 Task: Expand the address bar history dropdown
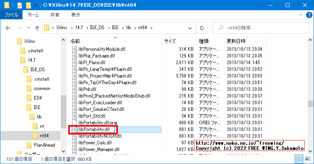click(x=190, y=28)
